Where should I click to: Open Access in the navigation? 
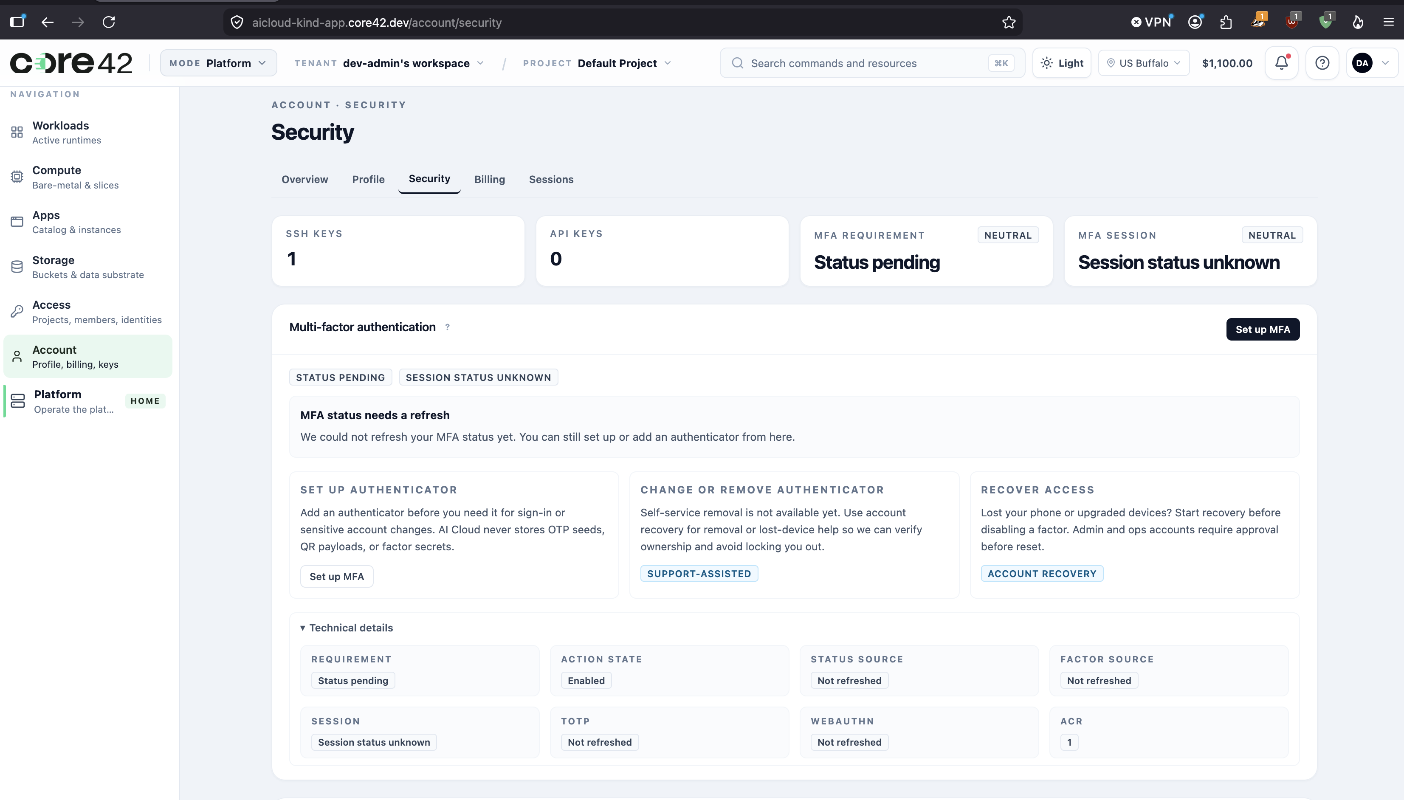click(x=88, y=312)
